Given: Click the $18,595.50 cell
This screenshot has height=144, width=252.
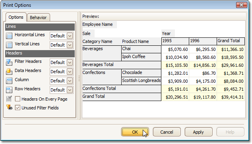Looking at the screenshot, I should tap(231, 57).
